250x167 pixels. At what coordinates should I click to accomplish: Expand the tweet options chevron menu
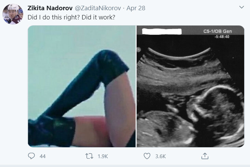click(x=242, y=7)
